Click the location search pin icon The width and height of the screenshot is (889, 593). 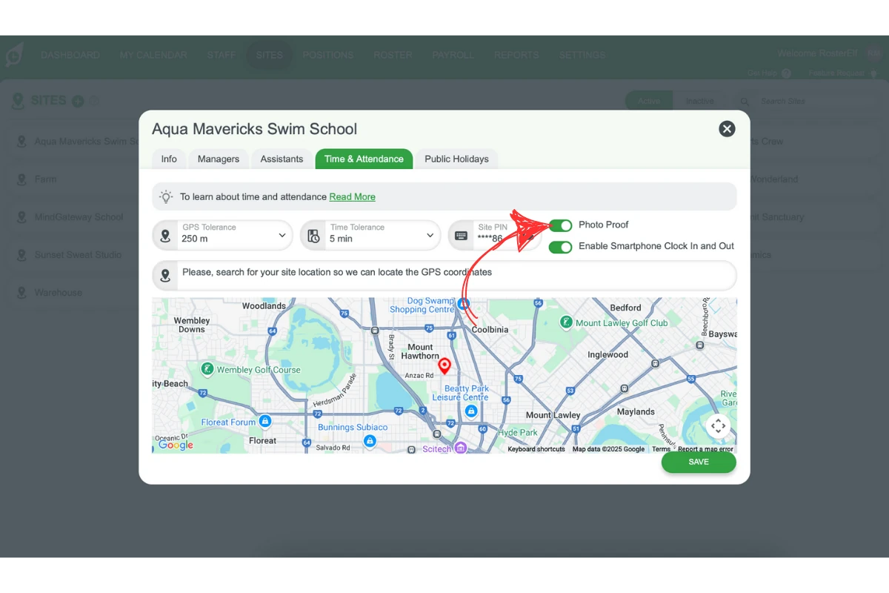coord(165,276)
